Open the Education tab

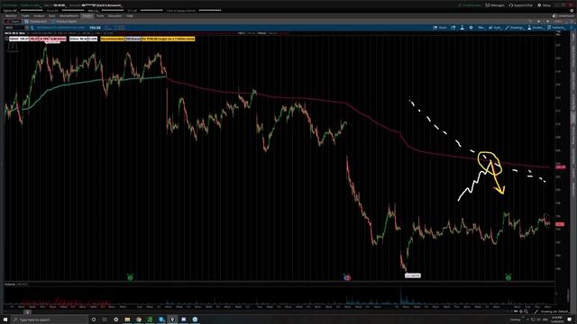point(114,16)
